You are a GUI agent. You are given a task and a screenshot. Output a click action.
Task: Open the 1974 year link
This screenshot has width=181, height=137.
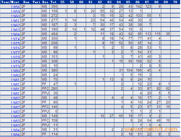(x=15, y=39)
